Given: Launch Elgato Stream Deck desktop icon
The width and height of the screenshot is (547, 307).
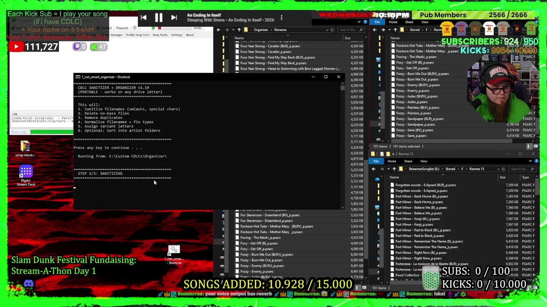Looking at the screenshot, I should pyautogui.click(x=26, y=176).
